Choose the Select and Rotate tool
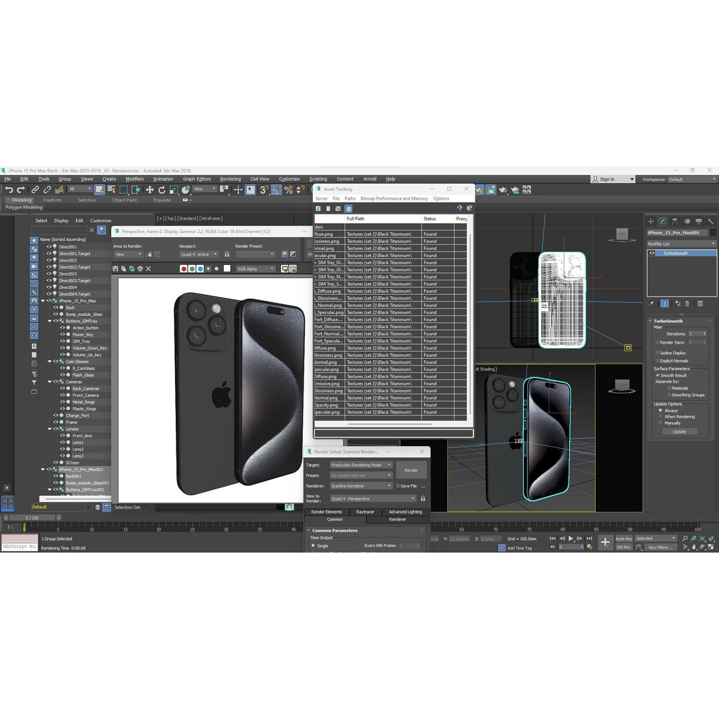The width and height of the screenshot is (719, 719). pos(162,190)
